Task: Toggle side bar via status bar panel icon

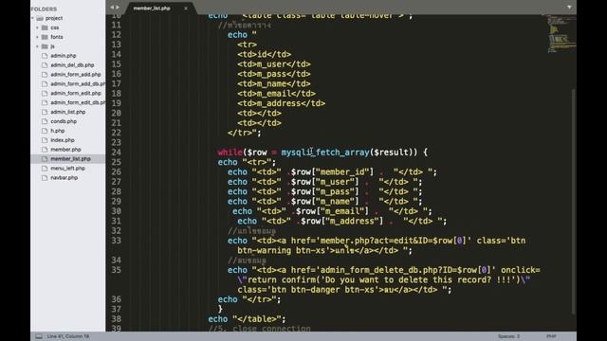Action: tap(39, 336)
